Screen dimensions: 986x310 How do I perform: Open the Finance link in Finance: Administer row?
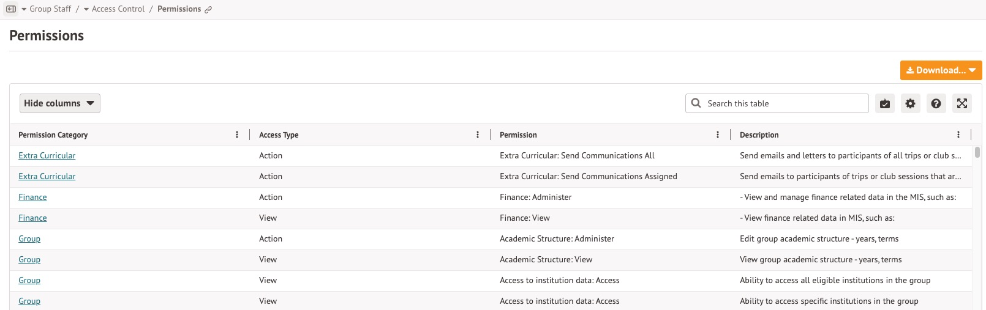(x=32, y=197)
